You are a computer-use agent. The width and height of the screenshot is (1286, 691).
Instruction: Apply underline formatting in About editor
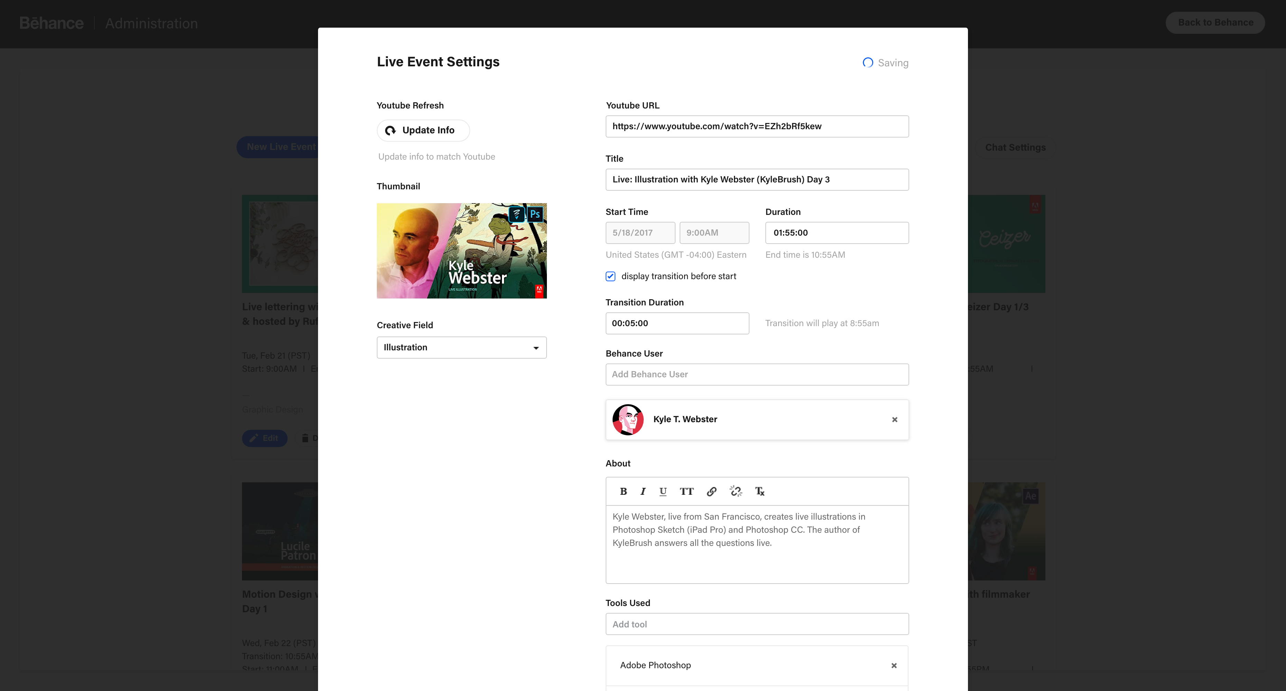click(662, 491)
